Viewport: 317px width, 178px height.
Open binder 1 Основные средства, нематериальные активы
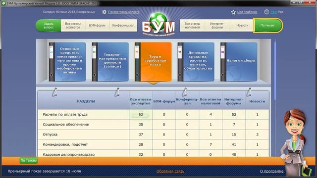click(x=67, y=61)
